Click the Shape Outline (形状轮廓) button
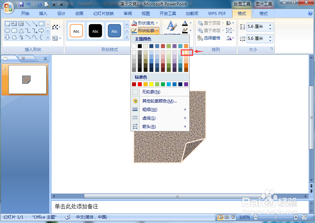 (x=145, y=31)
